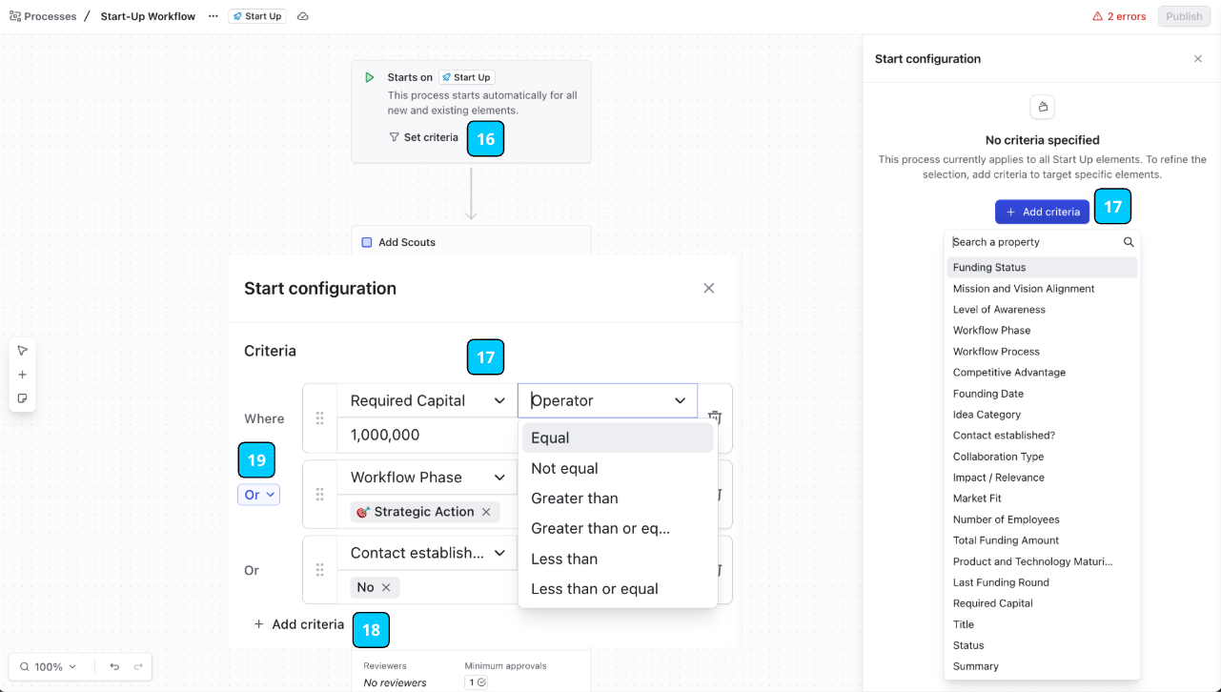Click the drag handle of Contact established row
The width and height of the screenshot is (1221, 692).
(x=320, y=570)
